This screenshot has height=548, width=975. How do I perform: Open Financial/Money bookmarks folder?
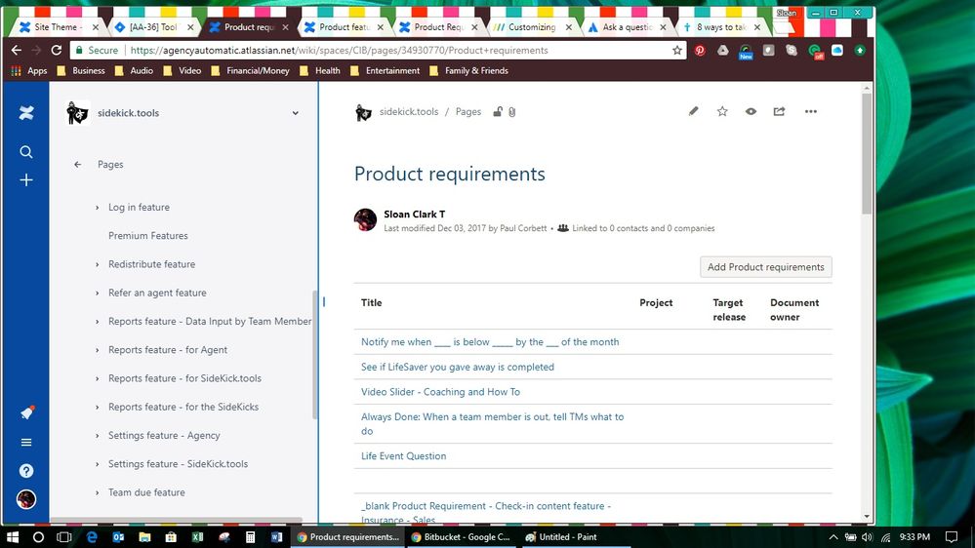[251, 71]
